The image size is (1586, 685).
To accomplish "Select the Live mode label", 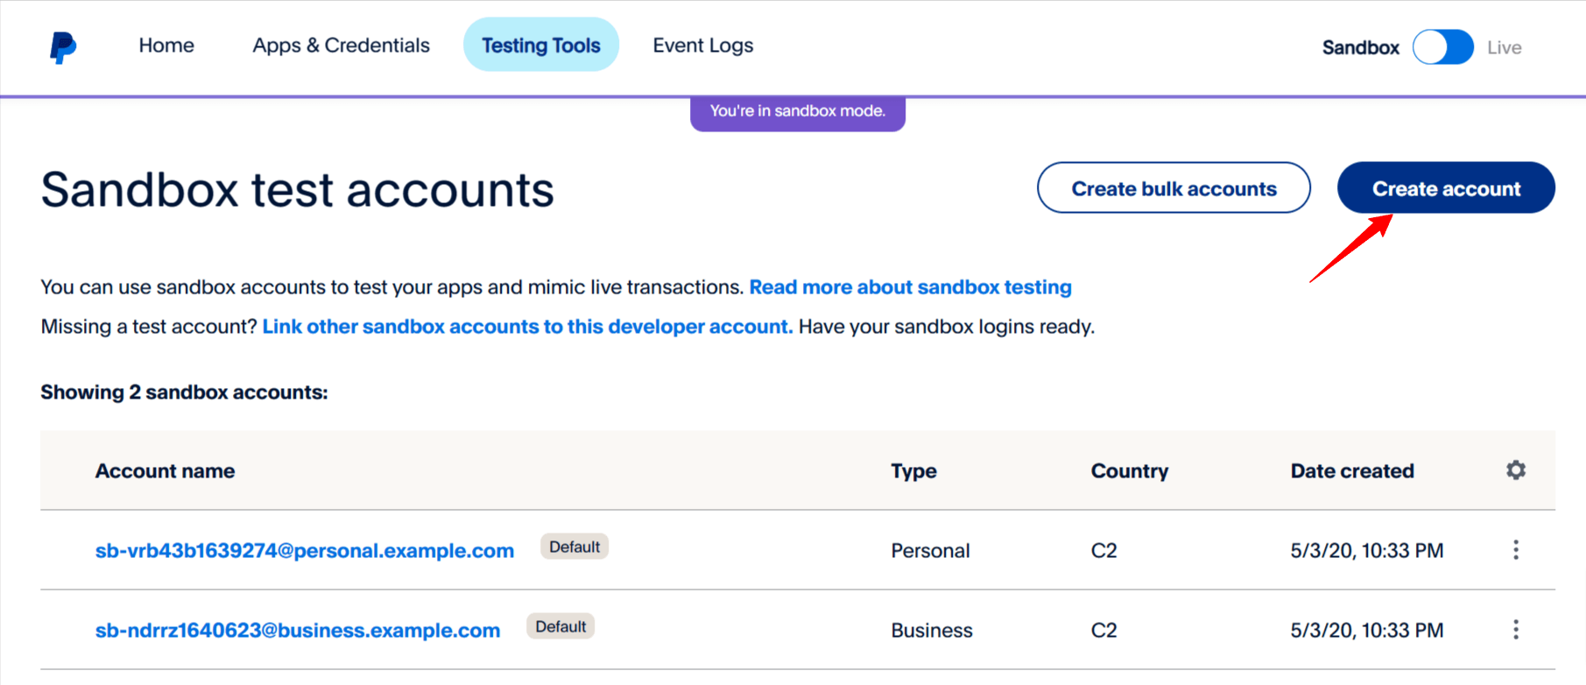I will point(1504,47).
